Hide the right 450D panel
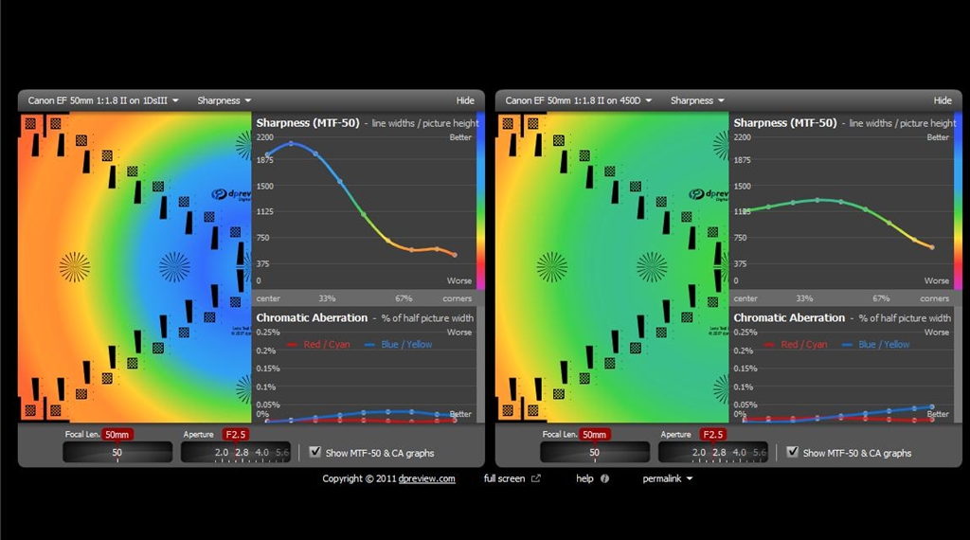Image resolution: width=970 pixels, height=540 pixels. click(943, 100)
